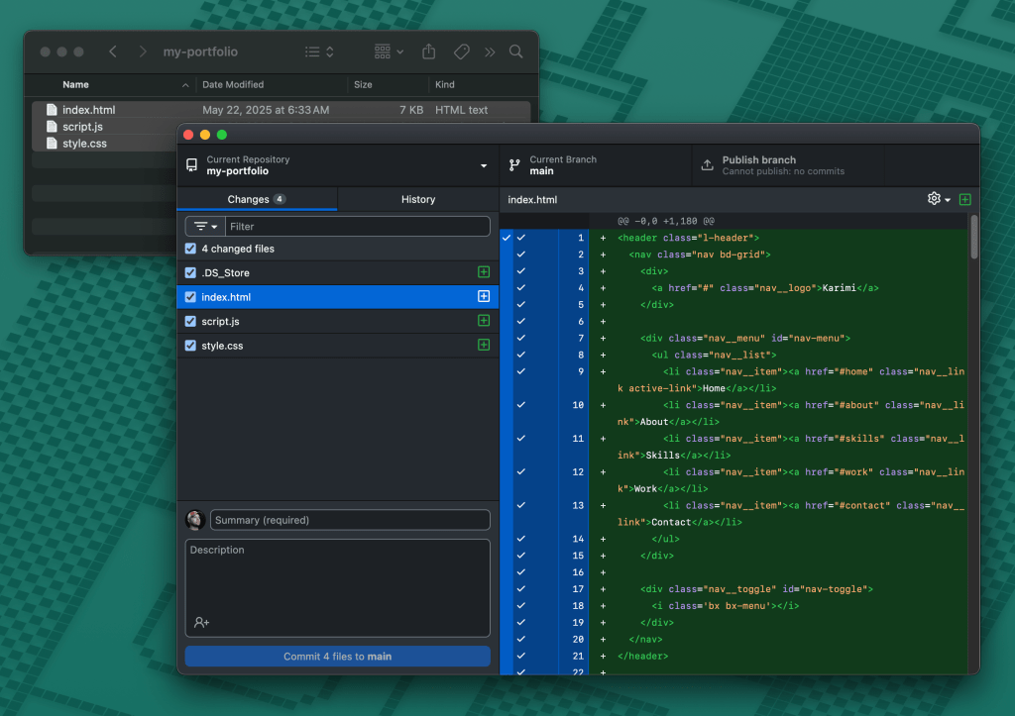Screen dimensions: 1015x716
Task: Uncheck script.js in the changes list
Action: click(x=189, y=320)
